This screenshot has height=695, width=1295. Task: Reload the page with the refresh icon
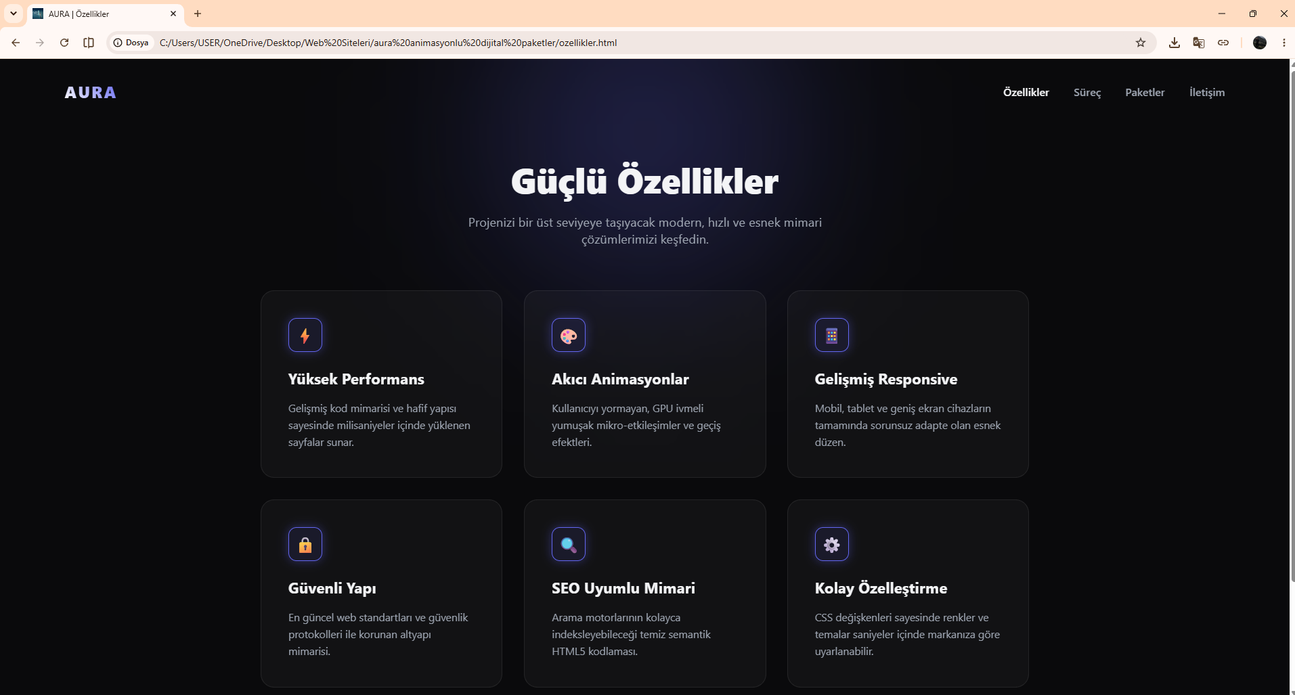pos(64,43)
